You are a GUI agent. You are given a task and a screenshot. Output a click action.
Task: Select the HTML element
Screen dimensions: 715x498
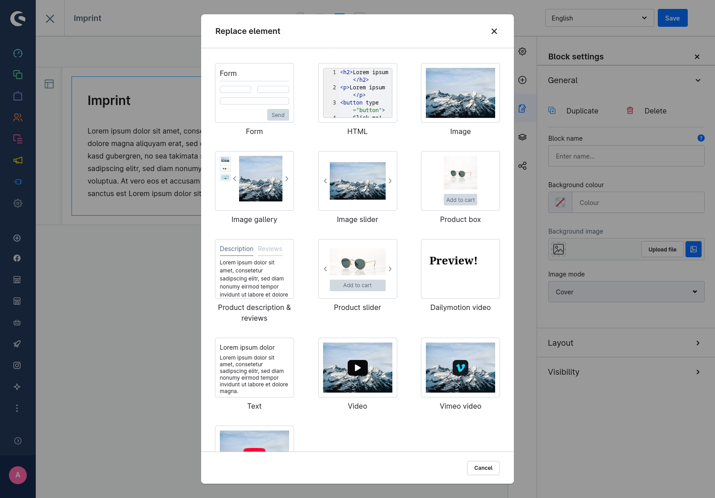click(357, 93)
